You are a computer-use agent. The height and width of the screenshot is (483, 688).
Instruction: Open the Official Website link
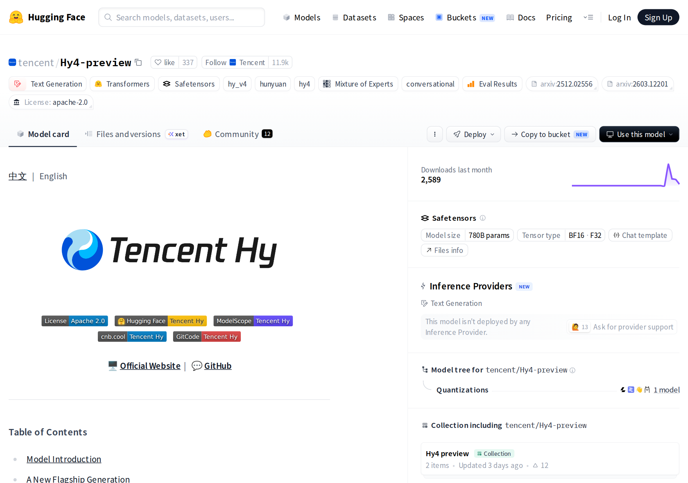click(x=150, y=366)
